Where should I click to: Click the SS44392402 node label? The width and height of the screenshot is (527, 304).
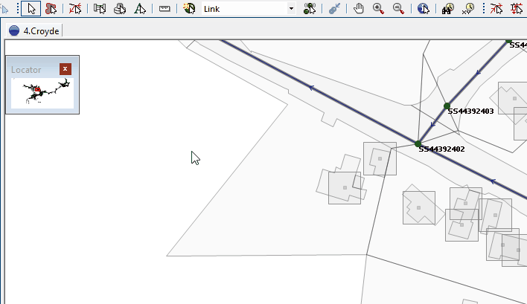pos(441,149)
